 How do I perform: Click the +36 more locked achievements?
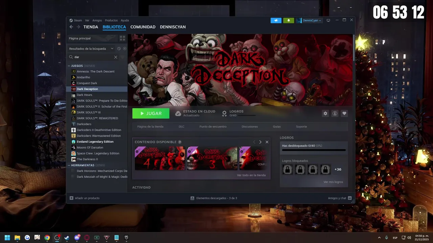coord(338,169)
